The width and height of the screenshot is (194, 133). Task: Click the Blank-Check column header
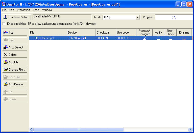[170, 32]
